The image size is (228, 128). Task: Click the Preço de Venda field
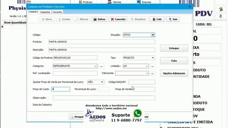[144, 89]
